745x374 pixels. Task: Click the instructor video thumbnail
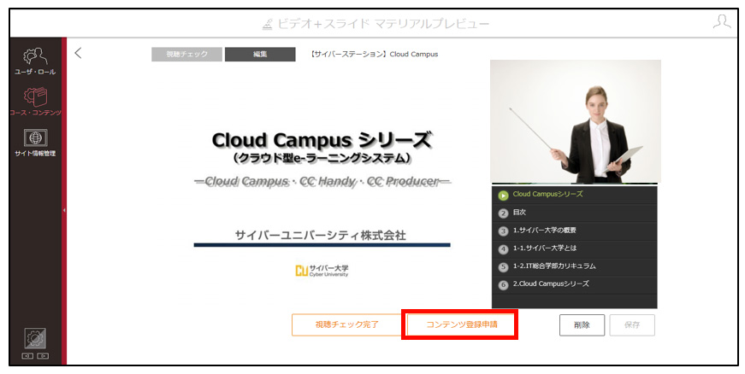pyautogui.click(x=576, y=121)
